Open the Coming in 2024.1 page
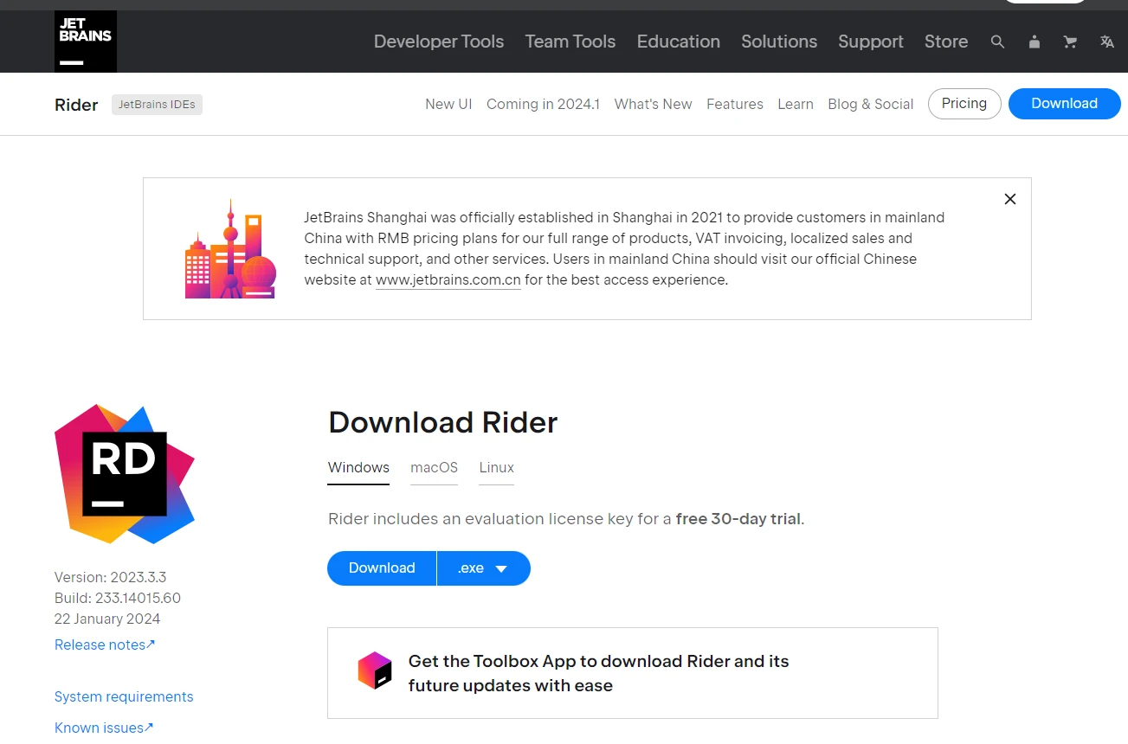 coord(543,104)
